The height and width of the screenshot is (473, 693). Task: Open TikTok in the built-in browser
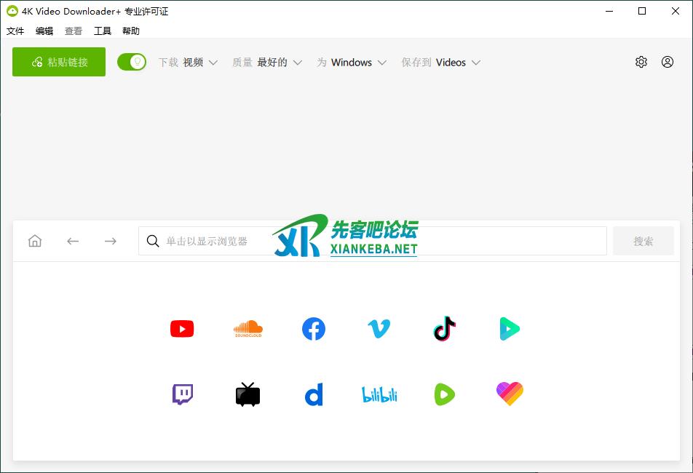pyautogui.click(x=444, y=328)
